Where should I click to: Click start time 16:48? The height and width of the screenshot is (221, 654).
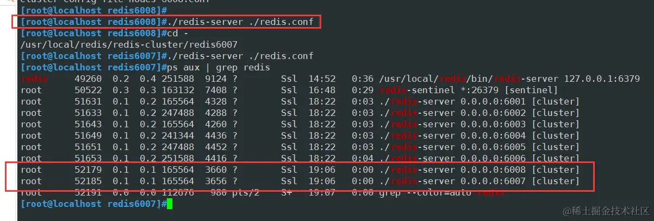click(322, 90)
